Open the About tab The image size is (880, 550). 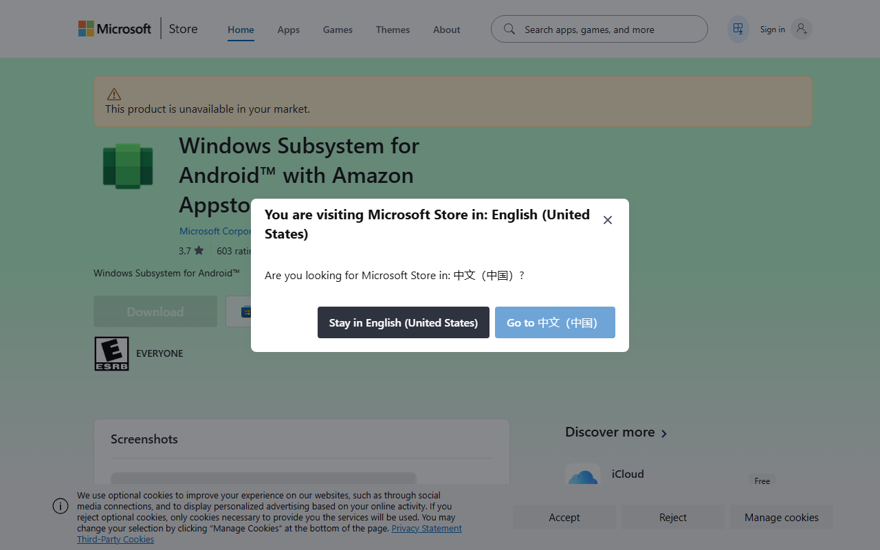pyautogui.click(x=447, y=30)
